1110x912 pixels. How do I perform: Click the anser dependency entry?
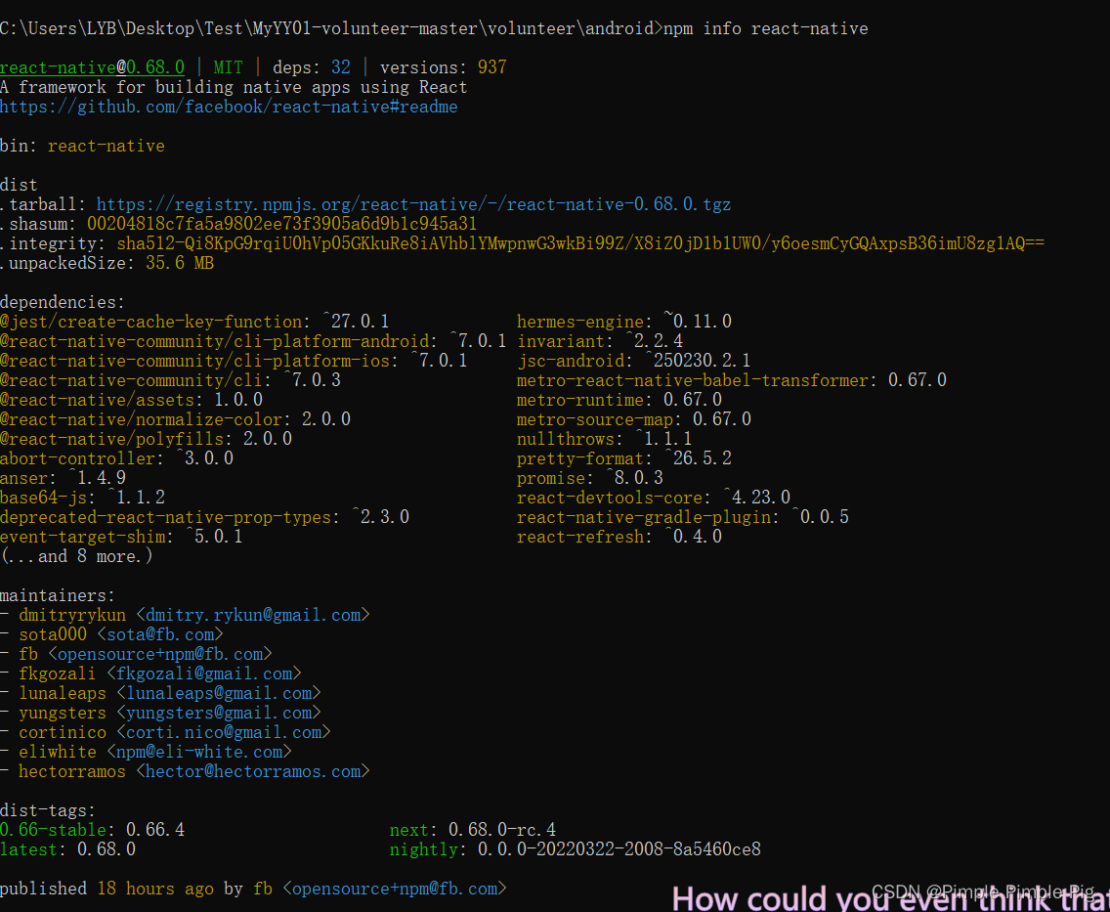click(63, 478)
